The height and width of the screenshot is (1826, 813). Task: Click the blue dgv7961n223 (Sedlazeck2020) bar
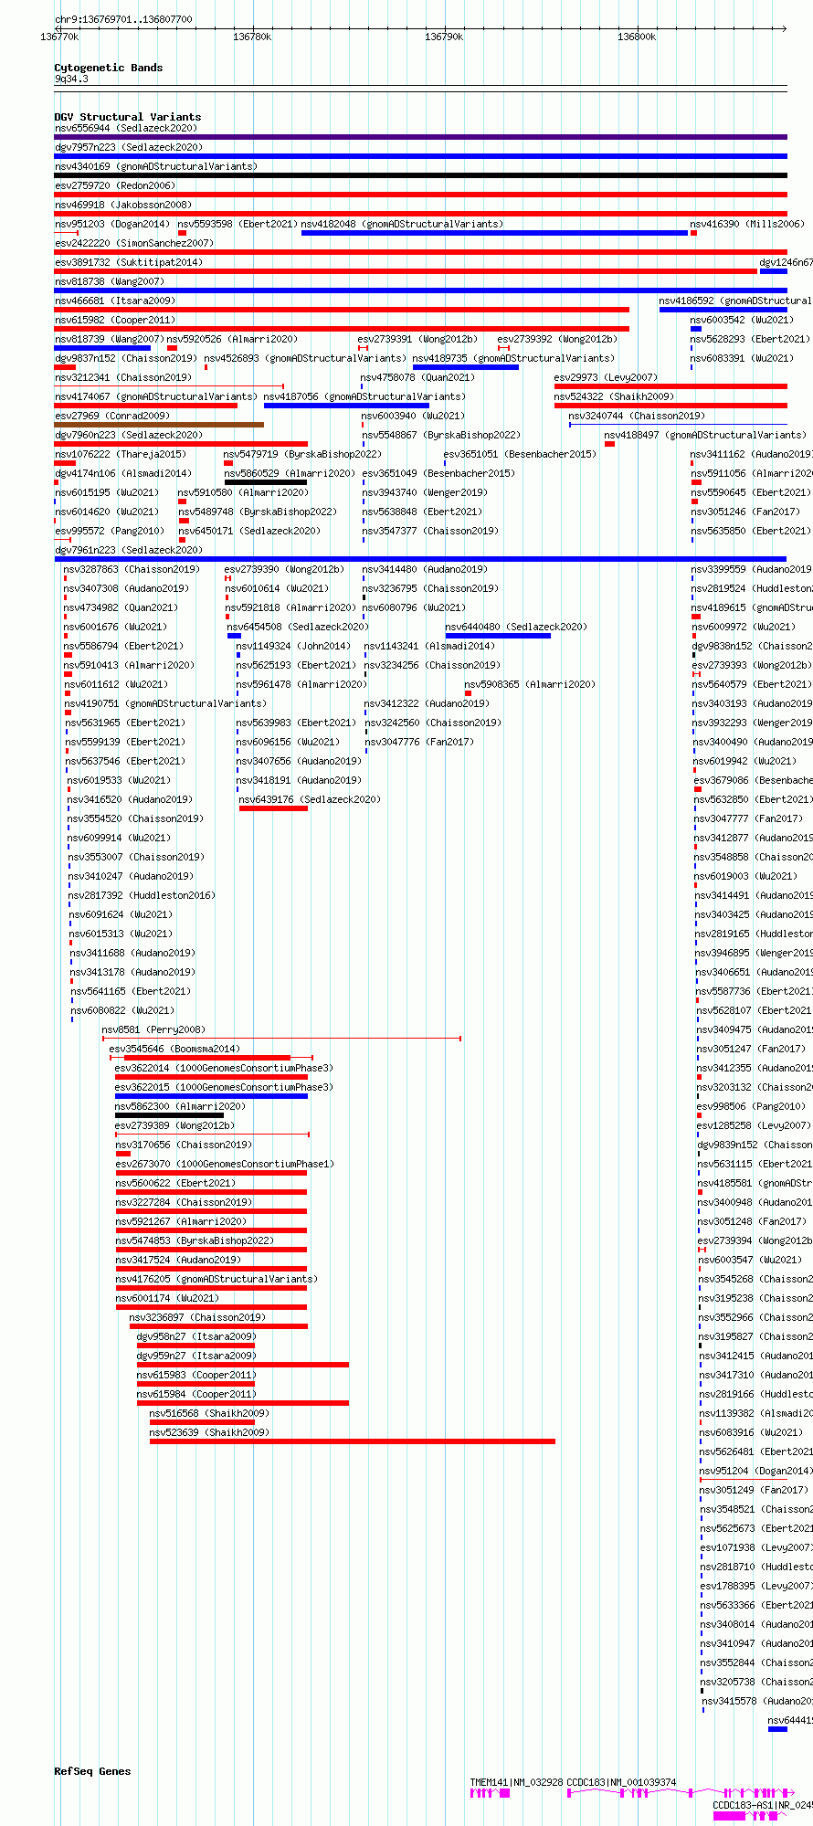point(420,559)
